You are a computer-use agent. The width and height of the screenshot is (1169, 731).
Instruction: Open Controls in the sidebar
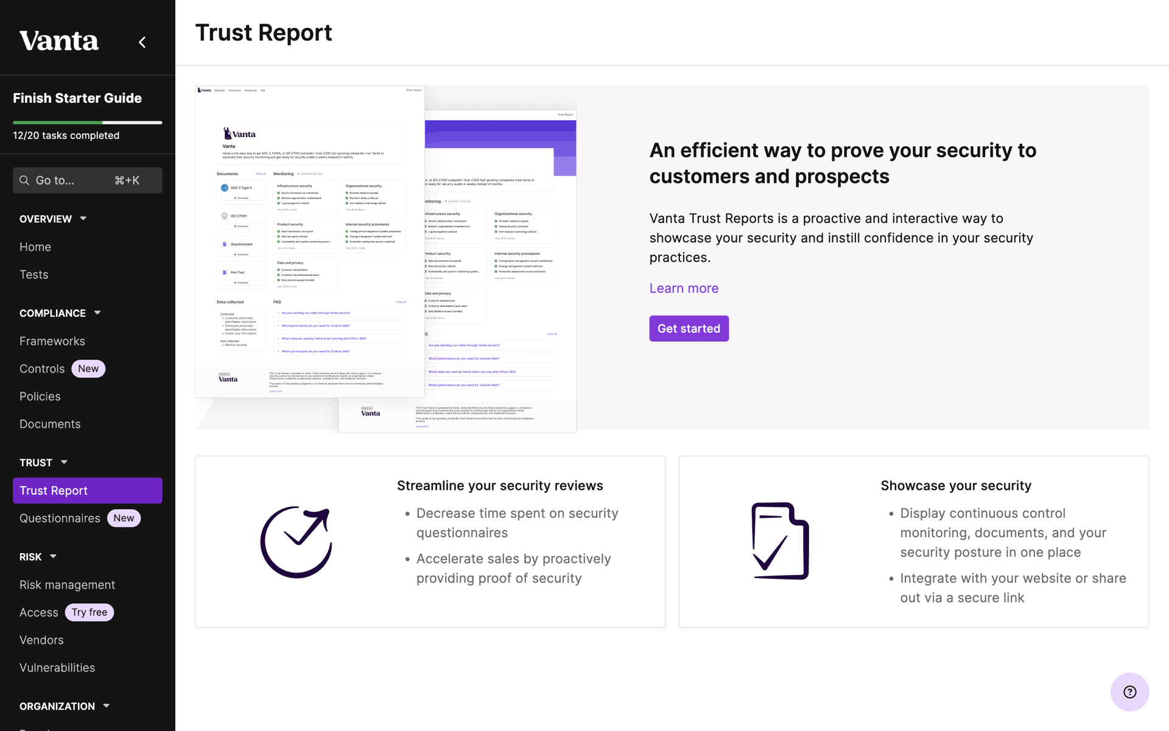point(42,369)
